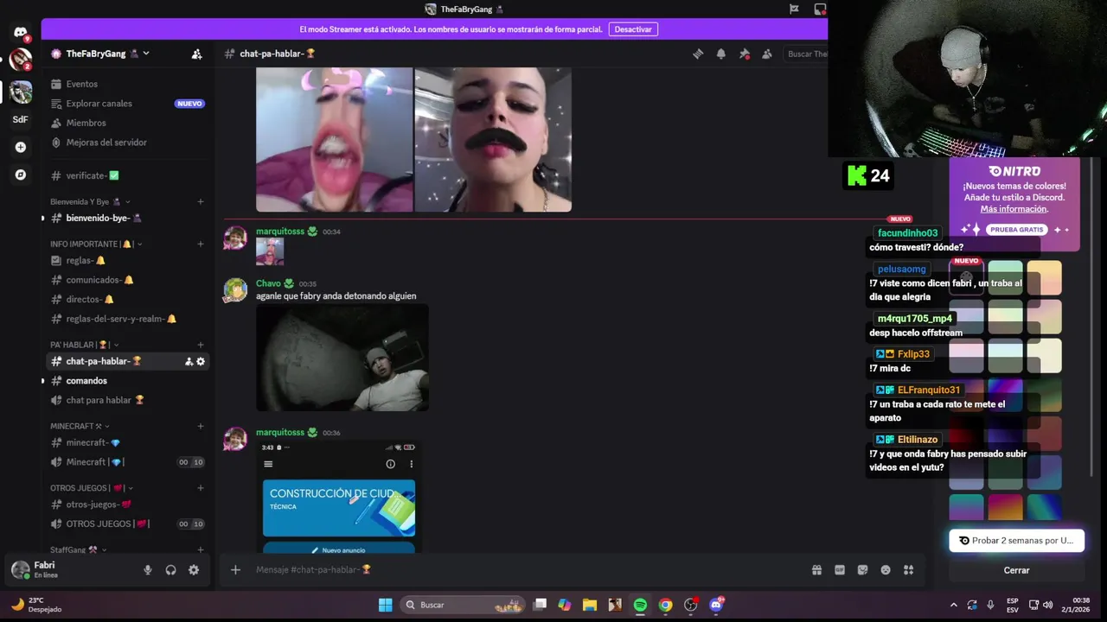Image resolution: width=1107 pixels, height=622 pixels.
Task: Disable Streamer mode with Desactivar
Action: click(633, 29)
